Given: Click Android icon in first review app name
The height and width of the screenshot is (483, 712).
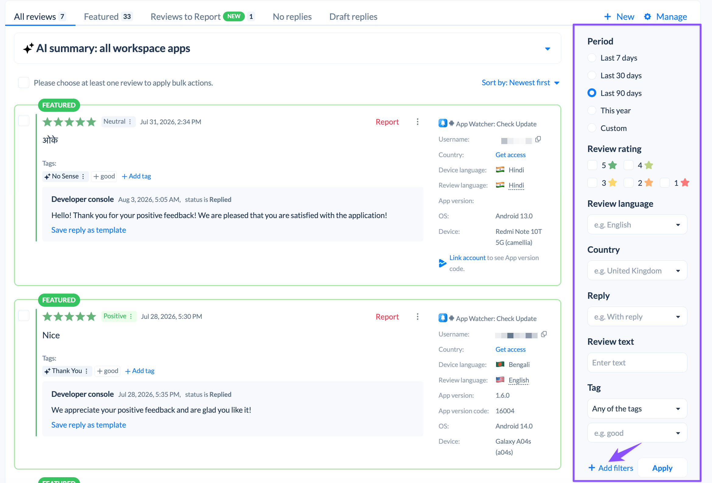Looking at the screenshot, I should [x=451, y=123].
